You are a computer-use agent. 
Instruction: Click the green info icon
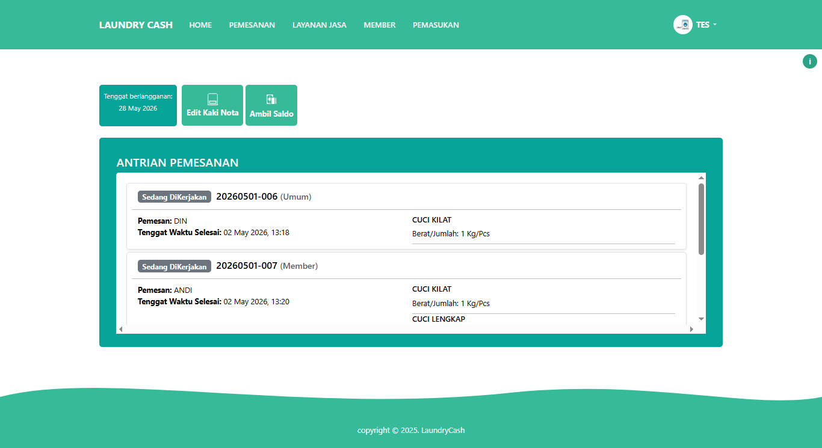click(x=810, y=61)
